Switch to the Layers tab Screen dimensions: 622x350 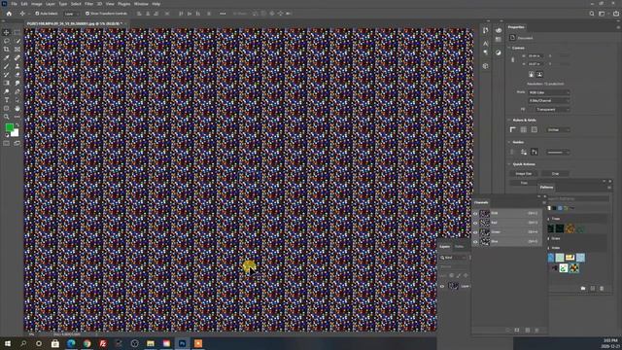pyautogui.click(x=445, y=247)
